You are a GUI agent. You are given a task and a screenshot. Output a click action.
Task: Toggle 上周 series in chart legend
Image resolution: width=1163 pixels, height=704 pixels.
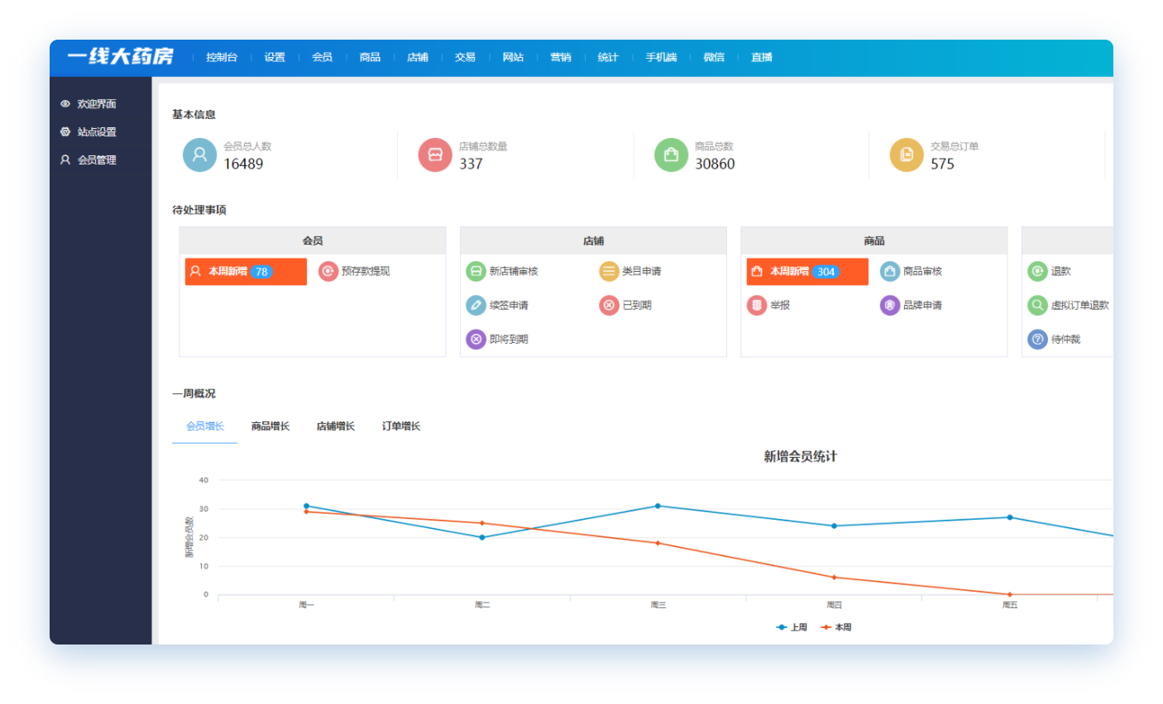point(792,627)
